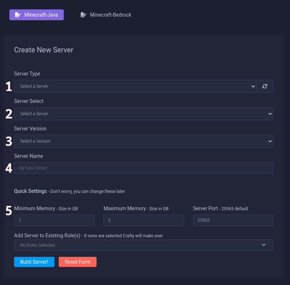The height and width of the screenshot is (285, 290).
Task: Open the No Roles Selected dropdown
Action: point(144,245)
